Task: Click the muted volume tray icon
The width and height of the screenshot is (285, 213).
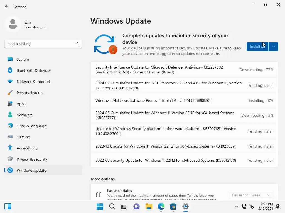Action: coord(252,206)
